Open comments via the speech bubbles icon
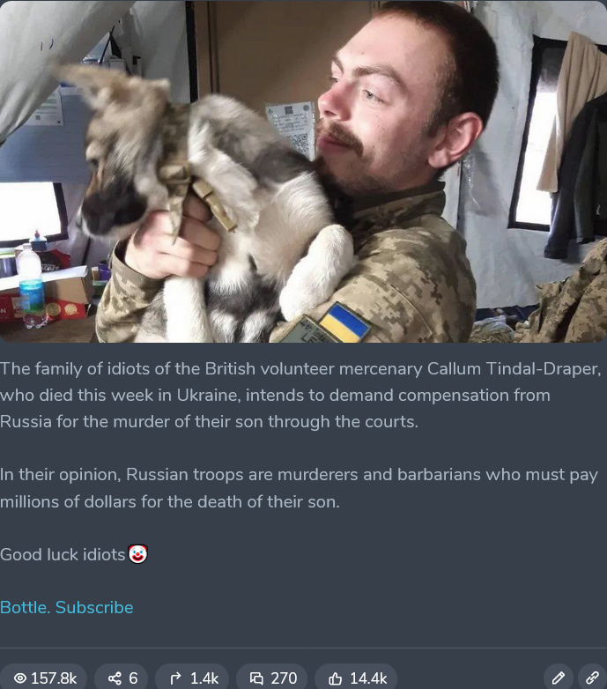 pyautogui.click(x=256, y=678)
